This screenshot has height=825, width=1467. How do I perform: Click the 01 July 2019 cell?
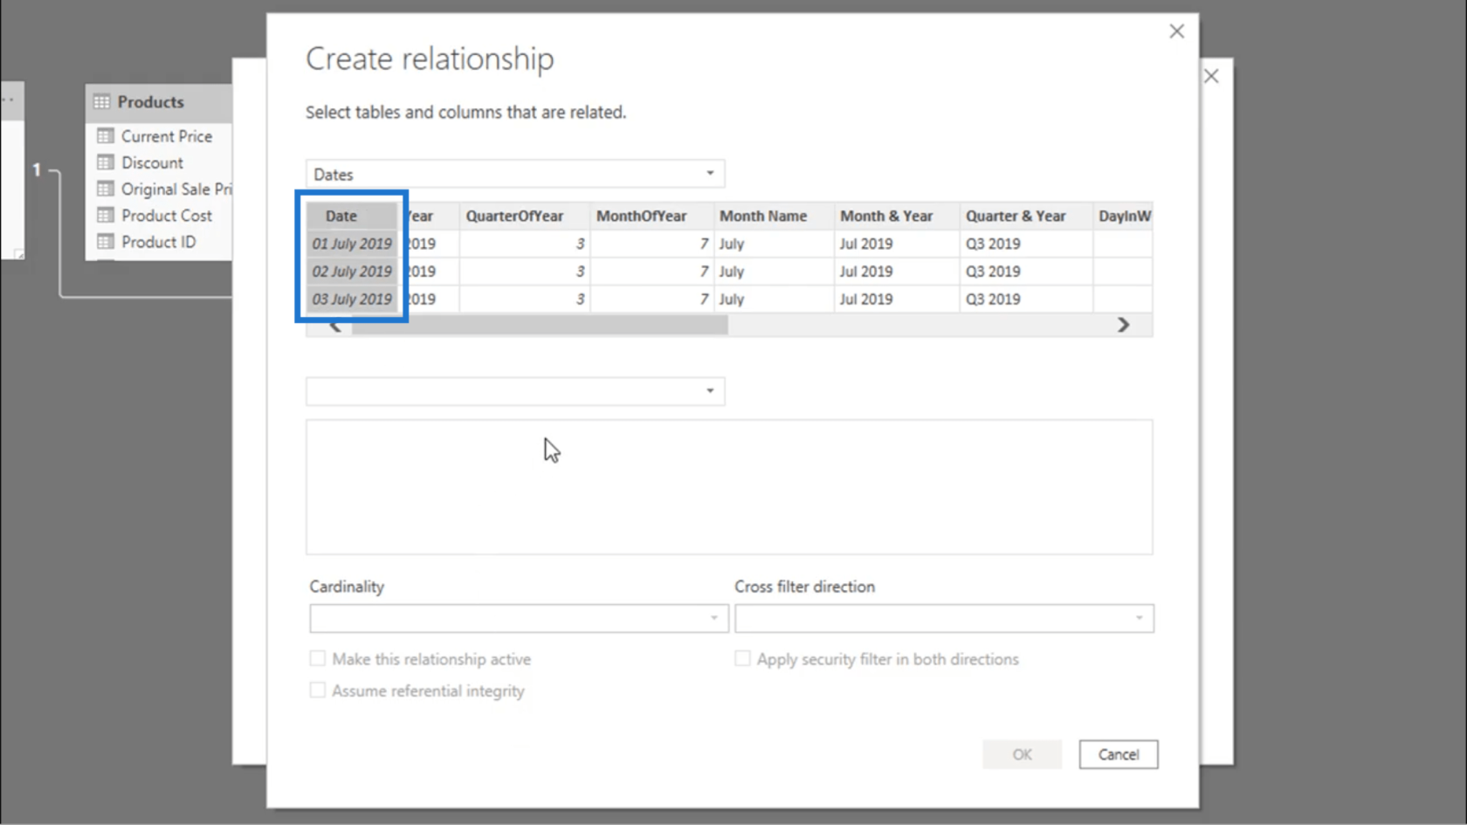[352, 244]
